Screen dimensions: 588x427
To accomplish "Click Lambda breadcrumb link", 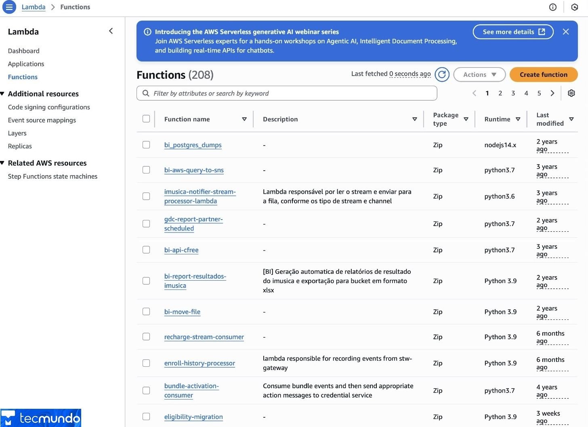I will pos(34,7).
